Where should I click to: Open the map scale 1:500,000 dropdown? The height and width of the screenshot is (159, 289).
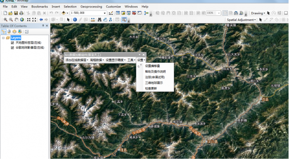click(105, 13)
